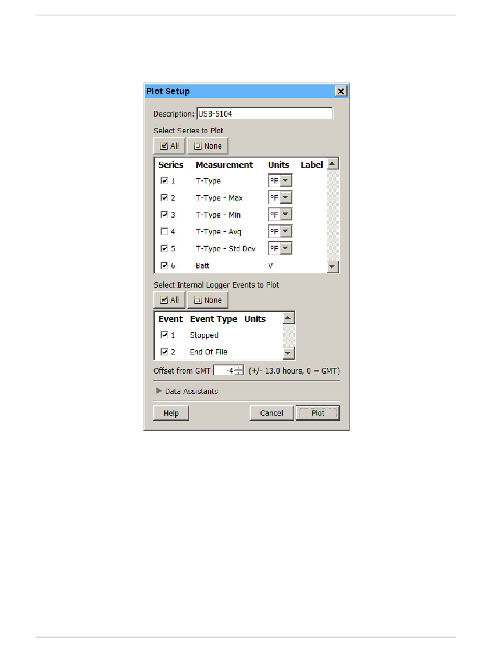Uncheck series 6 Batt checkbox
This screenshot has width=492, height=653.
(164, 265)
